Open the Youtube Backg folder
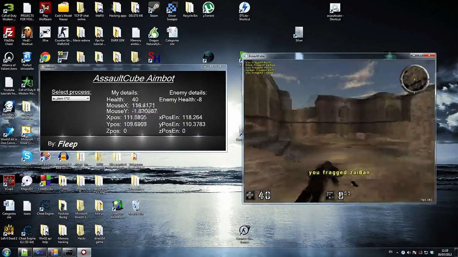 (63, 210)
